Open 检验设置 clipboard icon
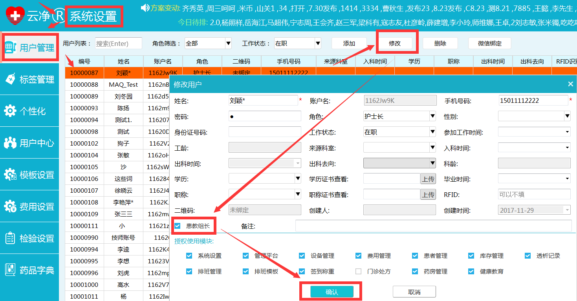 (x=11, y=238)
